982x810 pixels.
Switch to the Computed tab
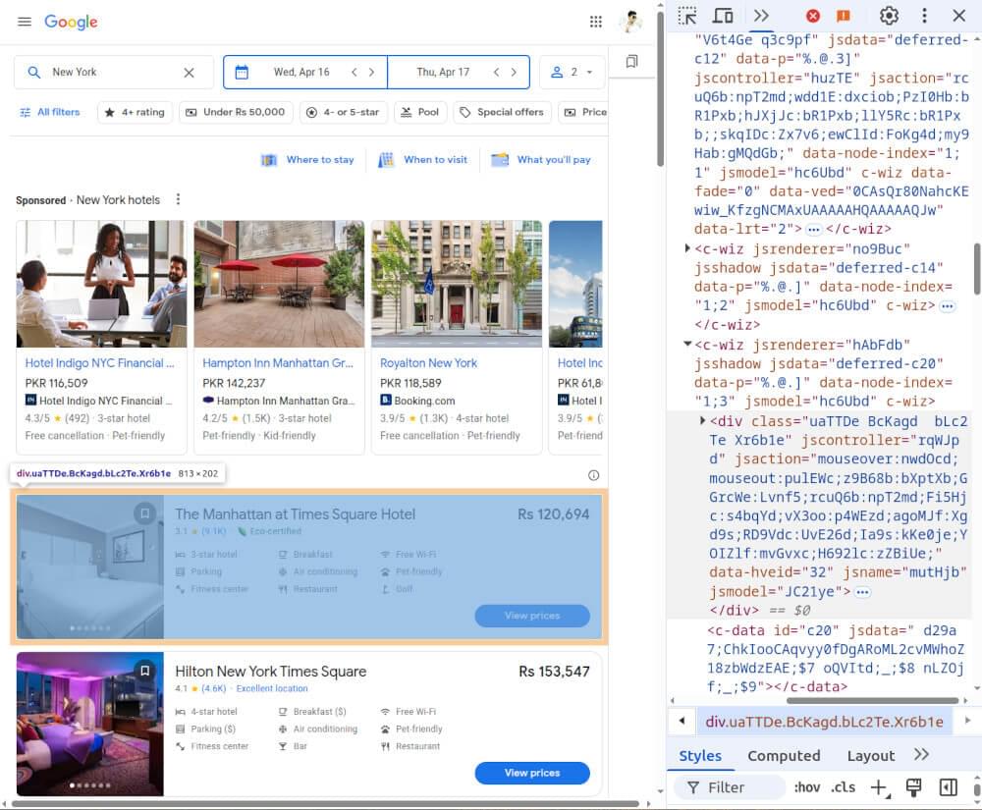pyautogui.click(x=784, y=755)
